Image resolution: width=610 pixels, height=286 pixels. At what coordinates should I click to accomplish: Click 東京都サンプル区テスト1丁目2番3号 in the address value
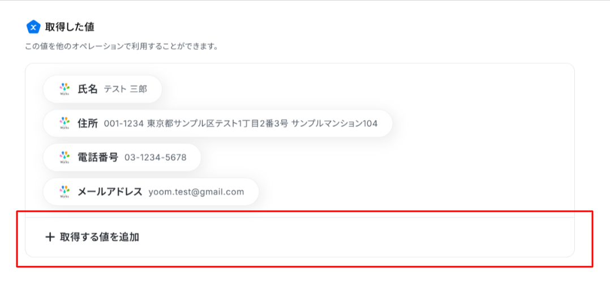click(x=218, y=123)
